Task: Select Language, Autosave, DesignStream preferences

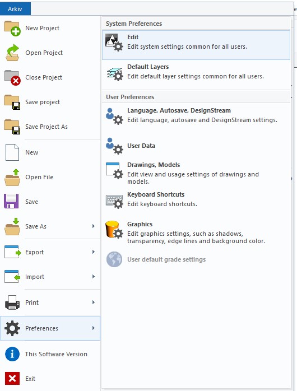Action: pos(196,115)
